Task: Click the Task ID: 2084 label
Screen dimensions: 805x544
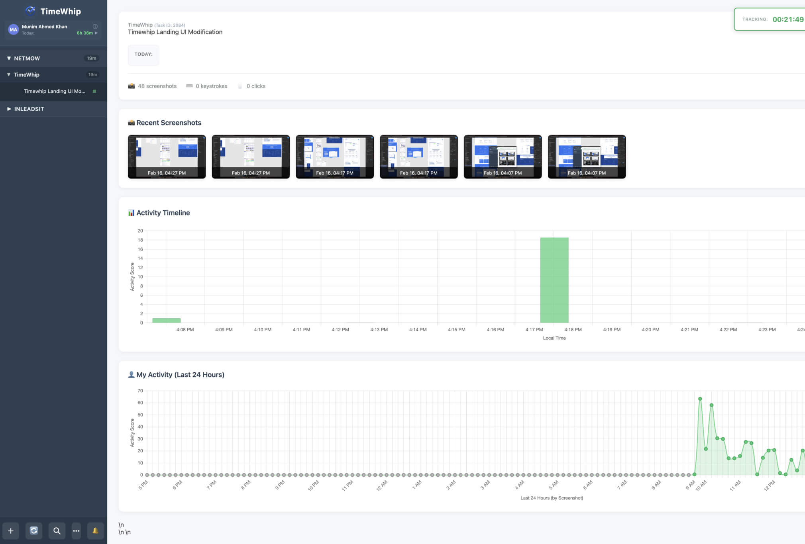Action: (x=170, y=25)
